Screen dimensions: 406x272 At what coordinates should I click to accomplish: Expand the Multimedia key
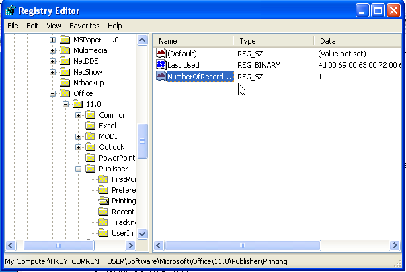52,50
